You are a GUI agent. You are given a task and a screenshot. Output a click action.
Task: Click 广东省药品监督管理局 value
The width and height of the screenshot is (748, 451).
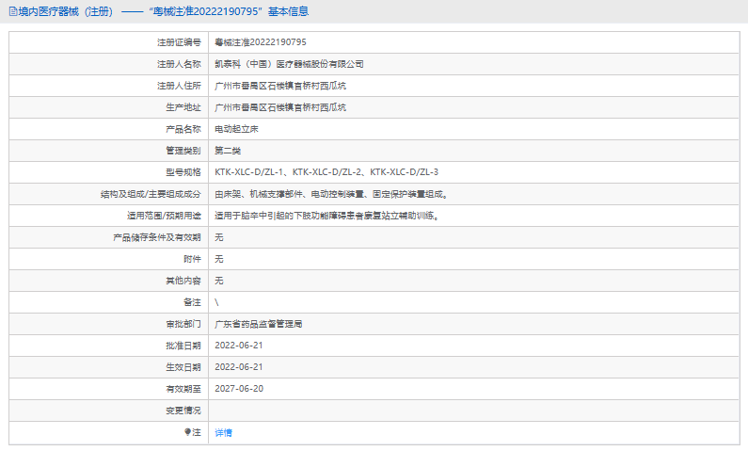tap(258, 324)
